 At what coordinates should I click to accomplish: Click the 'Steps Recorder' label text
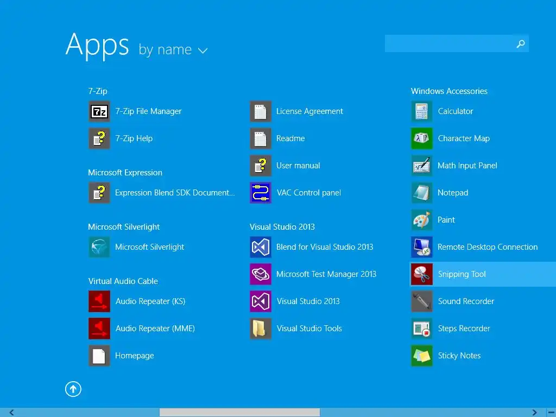coord(464,328)
